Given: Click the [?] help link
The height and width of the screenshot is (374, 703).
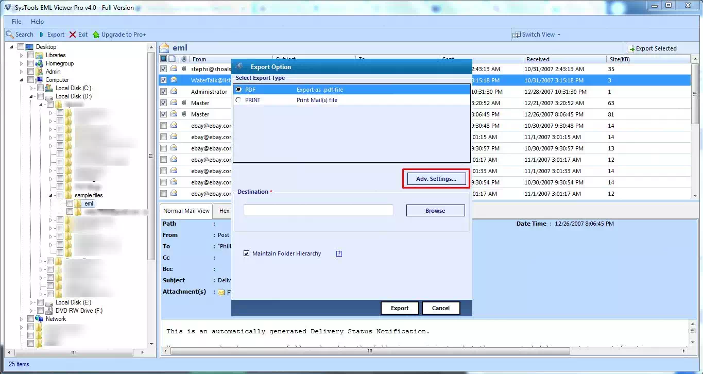Looking at the screenshot, I should click(339, 253).
